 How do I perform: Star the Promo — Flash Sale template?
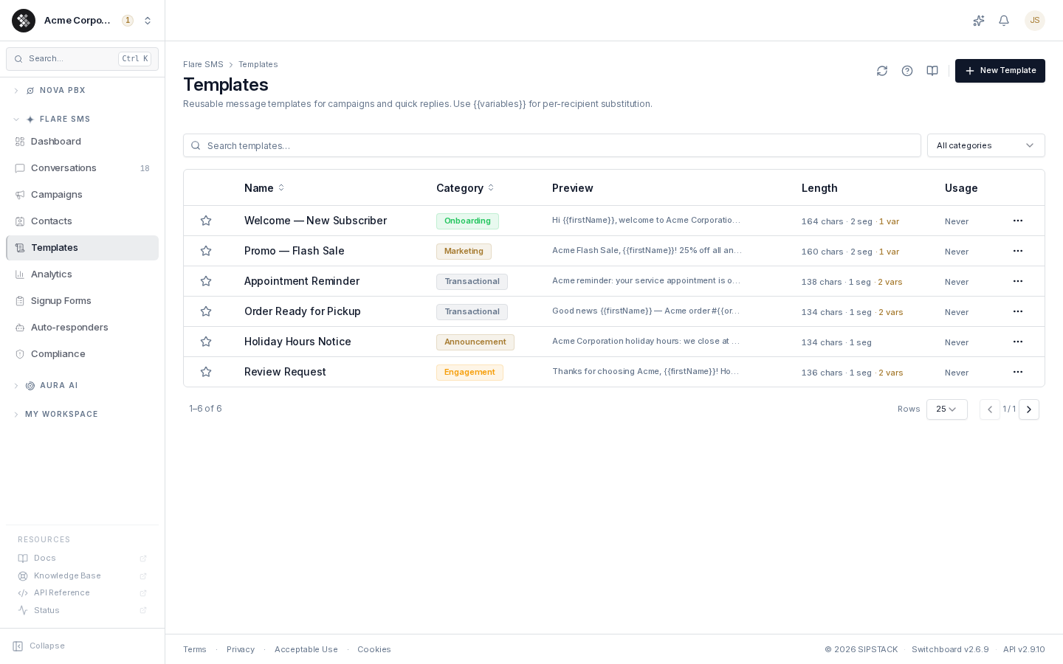206,251
